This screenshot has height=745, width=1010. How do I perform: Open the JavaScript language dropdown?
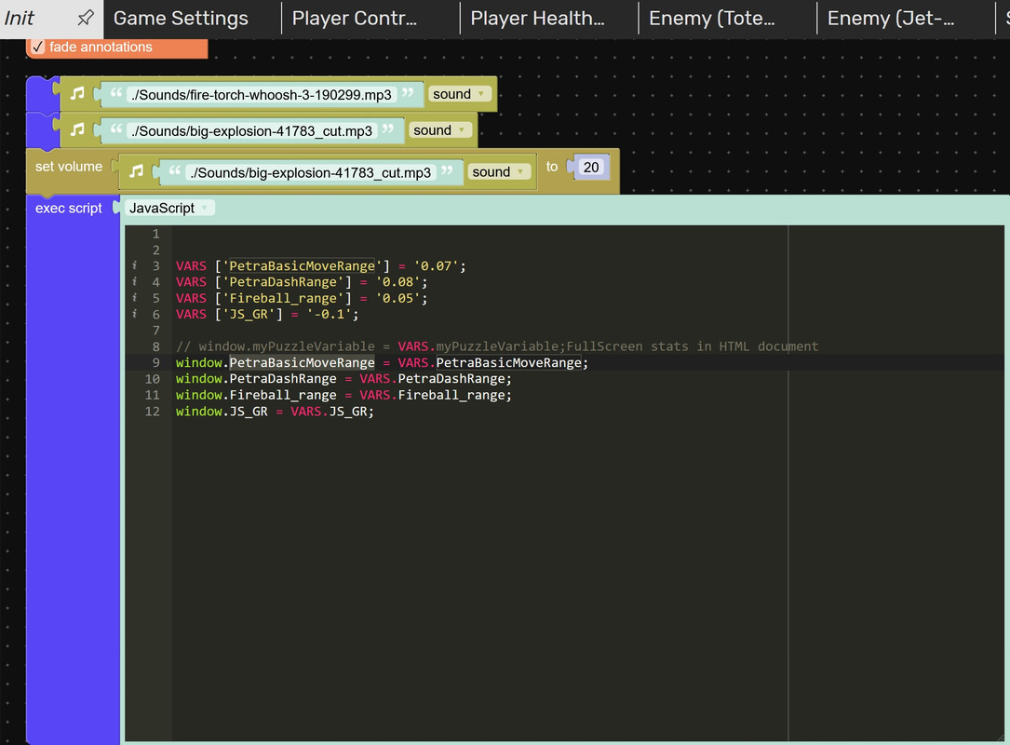click(x=168, y=208)
